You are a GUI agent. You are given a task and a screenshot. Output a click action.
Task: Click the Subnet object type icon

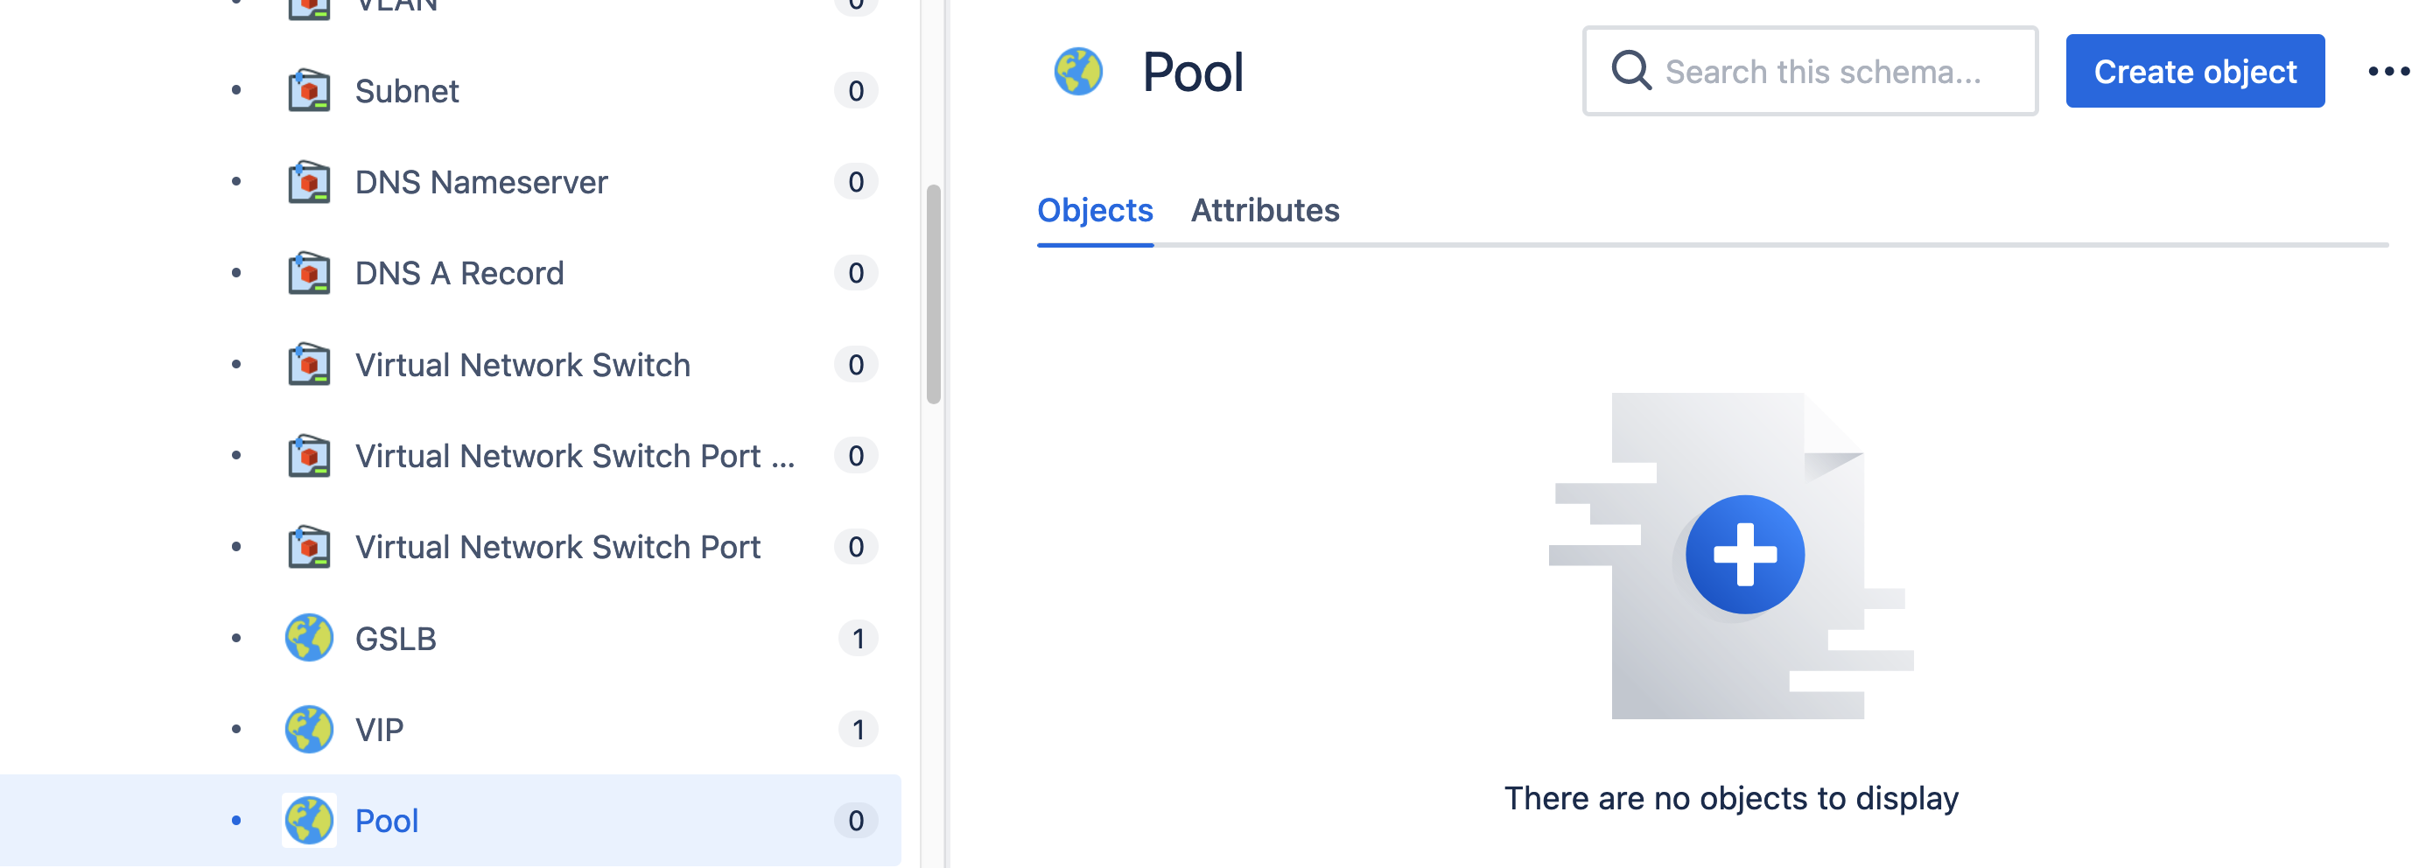pos(309,91)
